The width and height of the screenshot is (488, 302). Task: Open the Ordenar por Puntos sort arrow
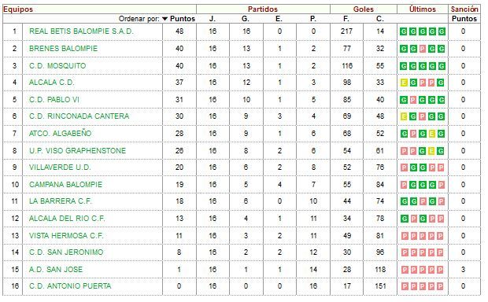pos(165,19)
